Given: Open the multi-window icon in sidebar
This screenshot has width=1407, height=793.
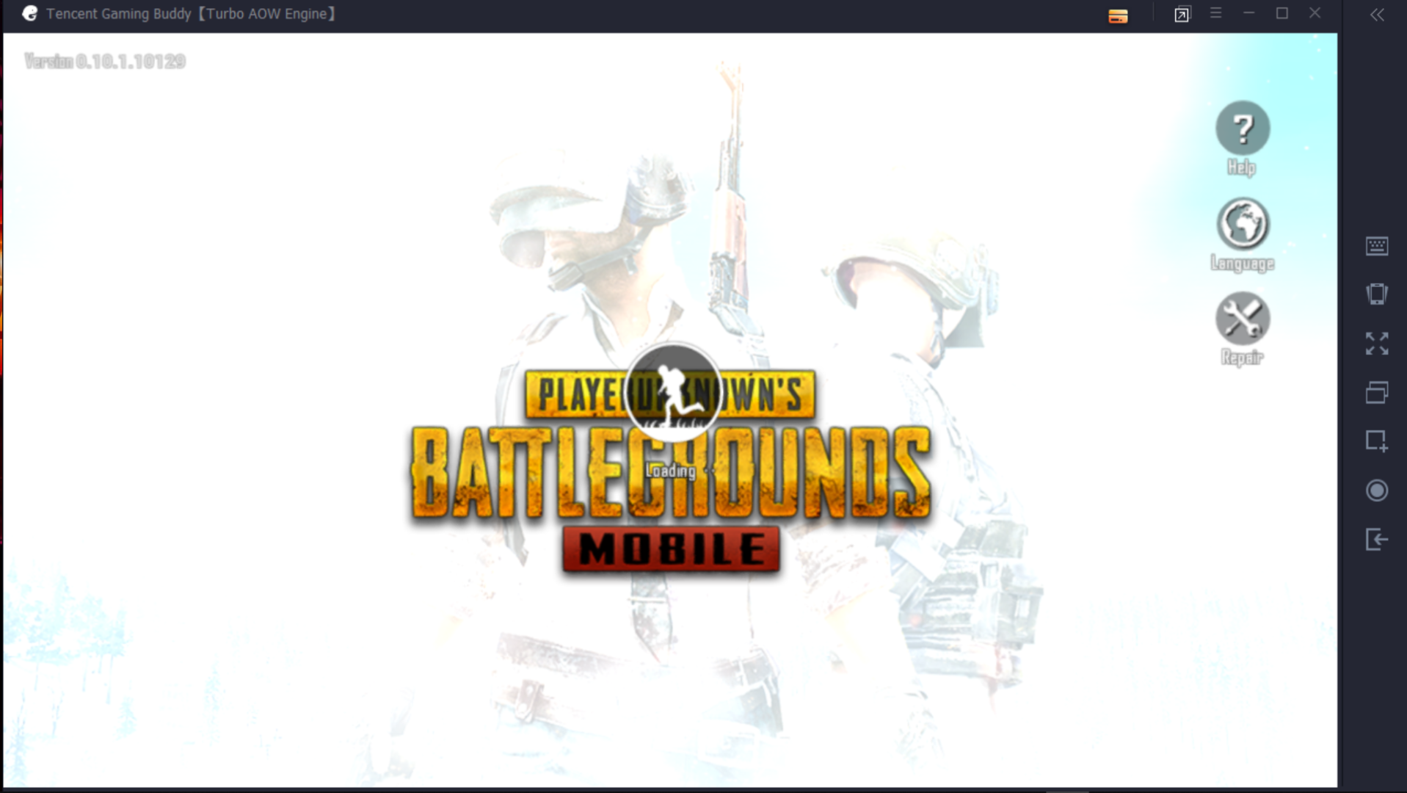Looking at the screenshot, I should coord(1377,393).
